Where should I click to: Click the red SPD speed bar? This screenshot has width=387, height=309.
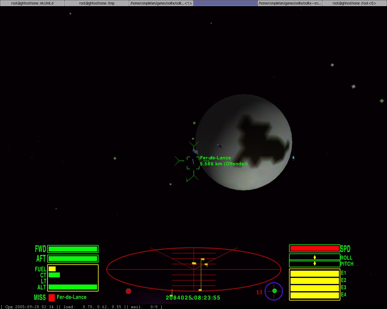315,248
